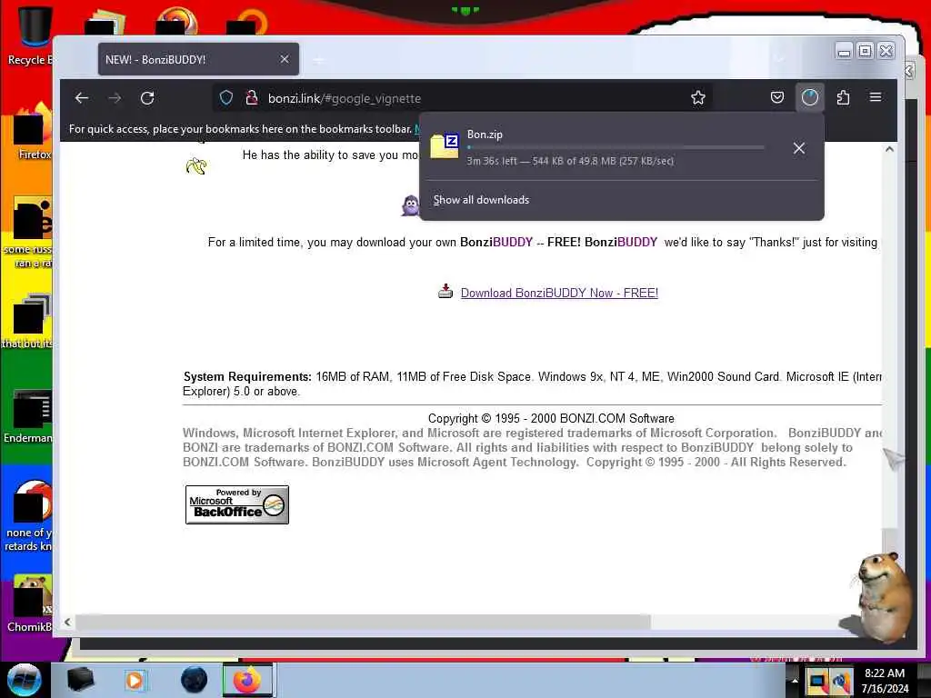Click the Copyright 1995 - 2000 BONZI.COM line
Viewport: 931px width, 698px height.
point(551,418)
